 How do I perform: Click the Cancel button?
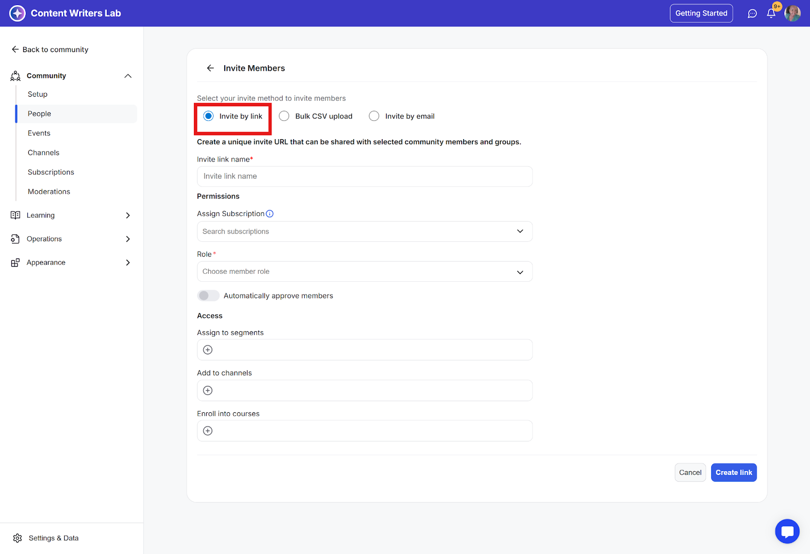(690, 473)
